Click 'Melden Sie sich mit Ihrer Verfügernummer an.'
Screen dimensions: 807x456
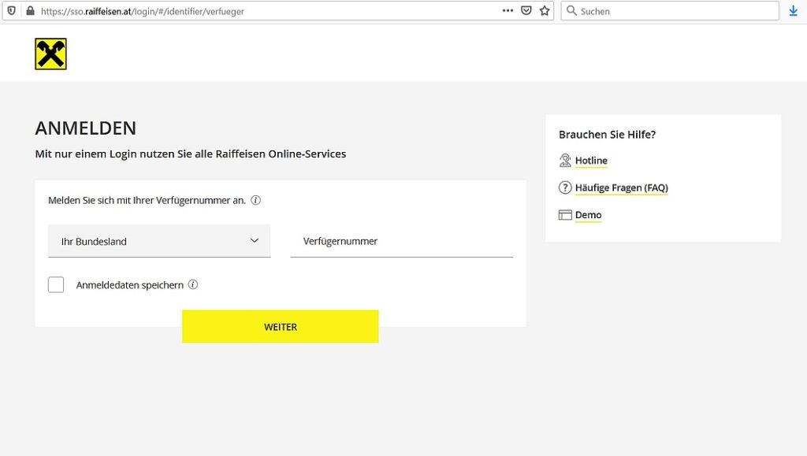click(x=147, y=200)
